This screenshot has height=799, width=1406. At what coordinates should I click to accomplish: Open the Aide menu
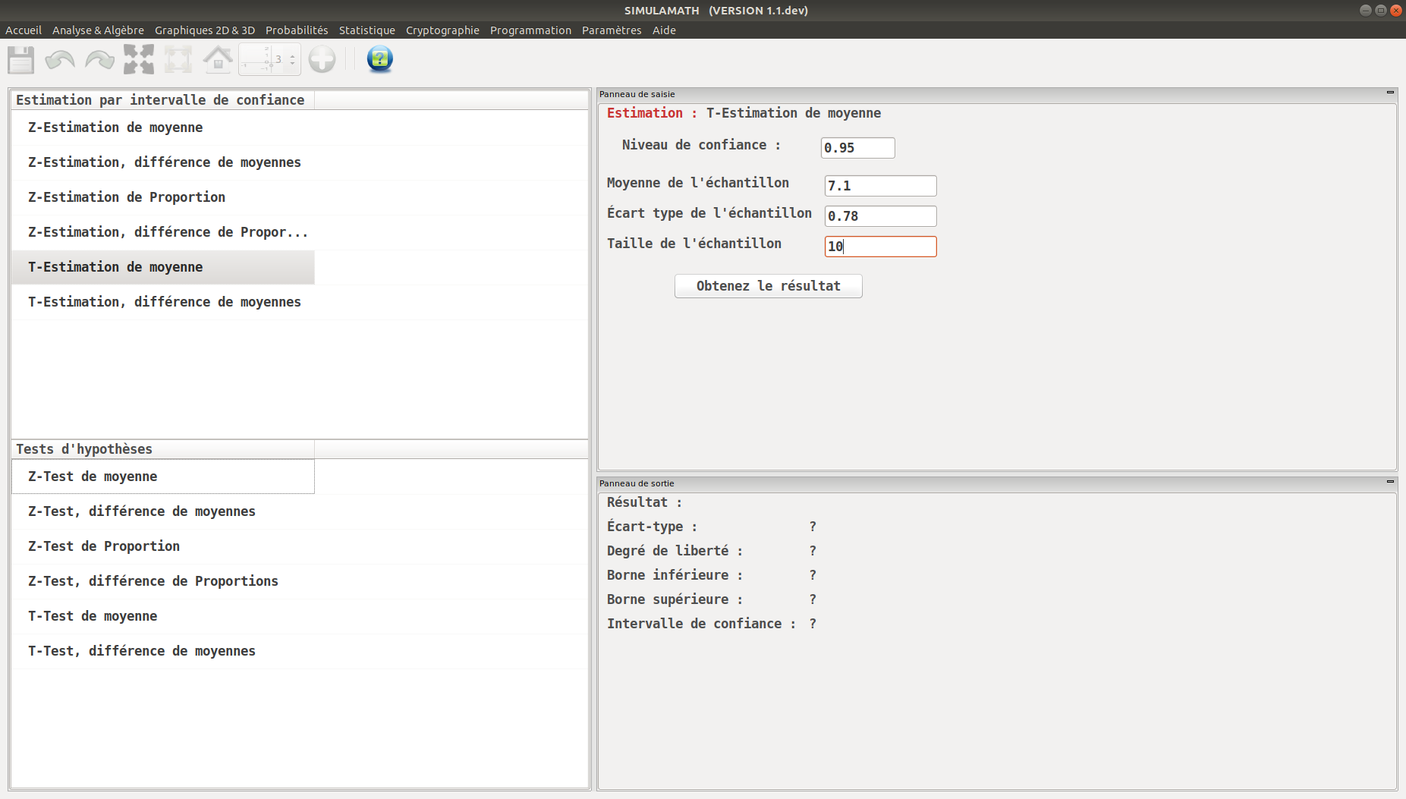(x=664, y=30)
